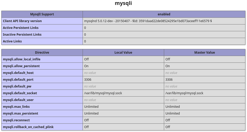
Task: Select the Client API library version label
Action: (22, 21)
